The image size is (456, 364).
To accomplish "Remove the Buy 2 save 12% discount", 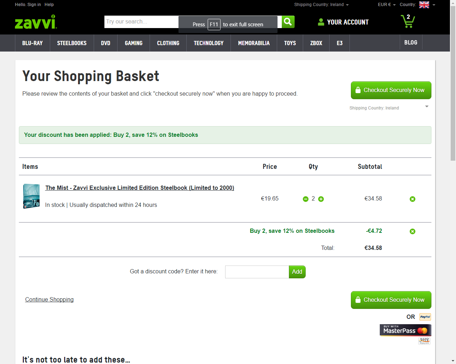I will 413,231.
